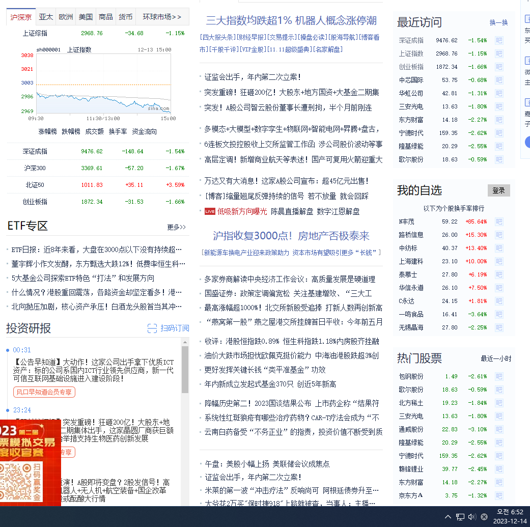
Task: Open the 吧 icon next to 深证成指 in 最近访问
Action: pos(499,41)
